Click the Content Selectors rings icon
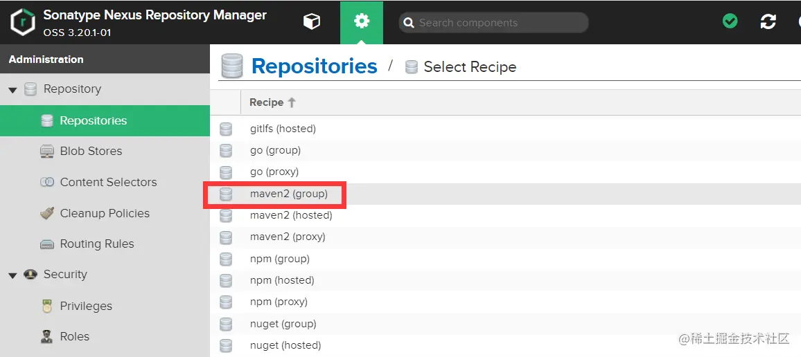Image resolution: width=801 pixels, height=357 pixels. pyautogui.click(x=47, y=182)
